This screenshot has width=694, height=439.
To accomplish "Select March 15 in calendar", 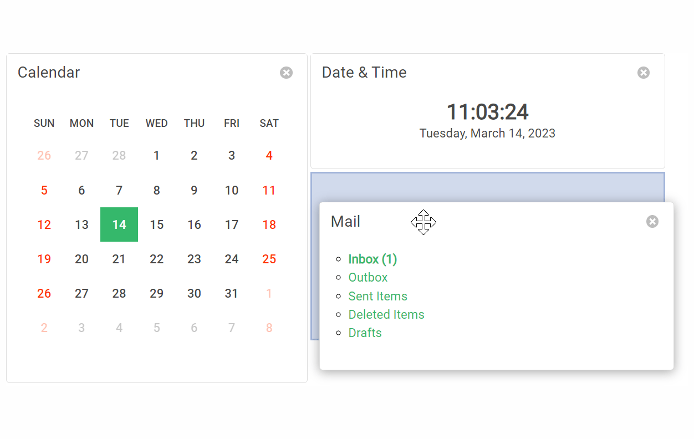I will coord(157,224).
